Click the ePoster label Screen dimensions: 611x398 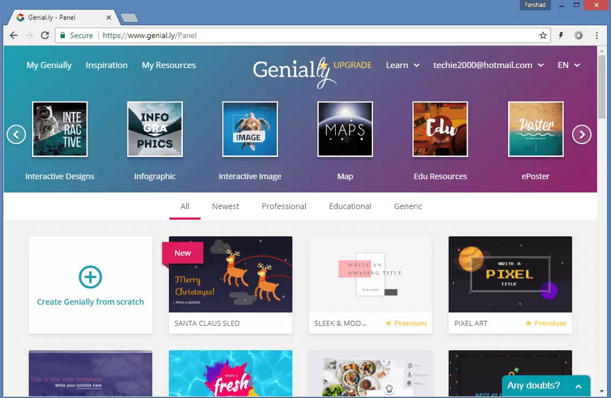tap(535, 176)
